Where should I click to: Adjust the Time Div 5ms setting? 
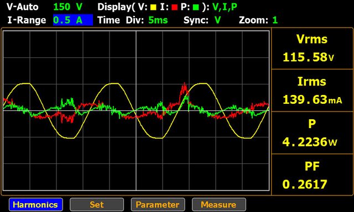(x=158, y=20)
